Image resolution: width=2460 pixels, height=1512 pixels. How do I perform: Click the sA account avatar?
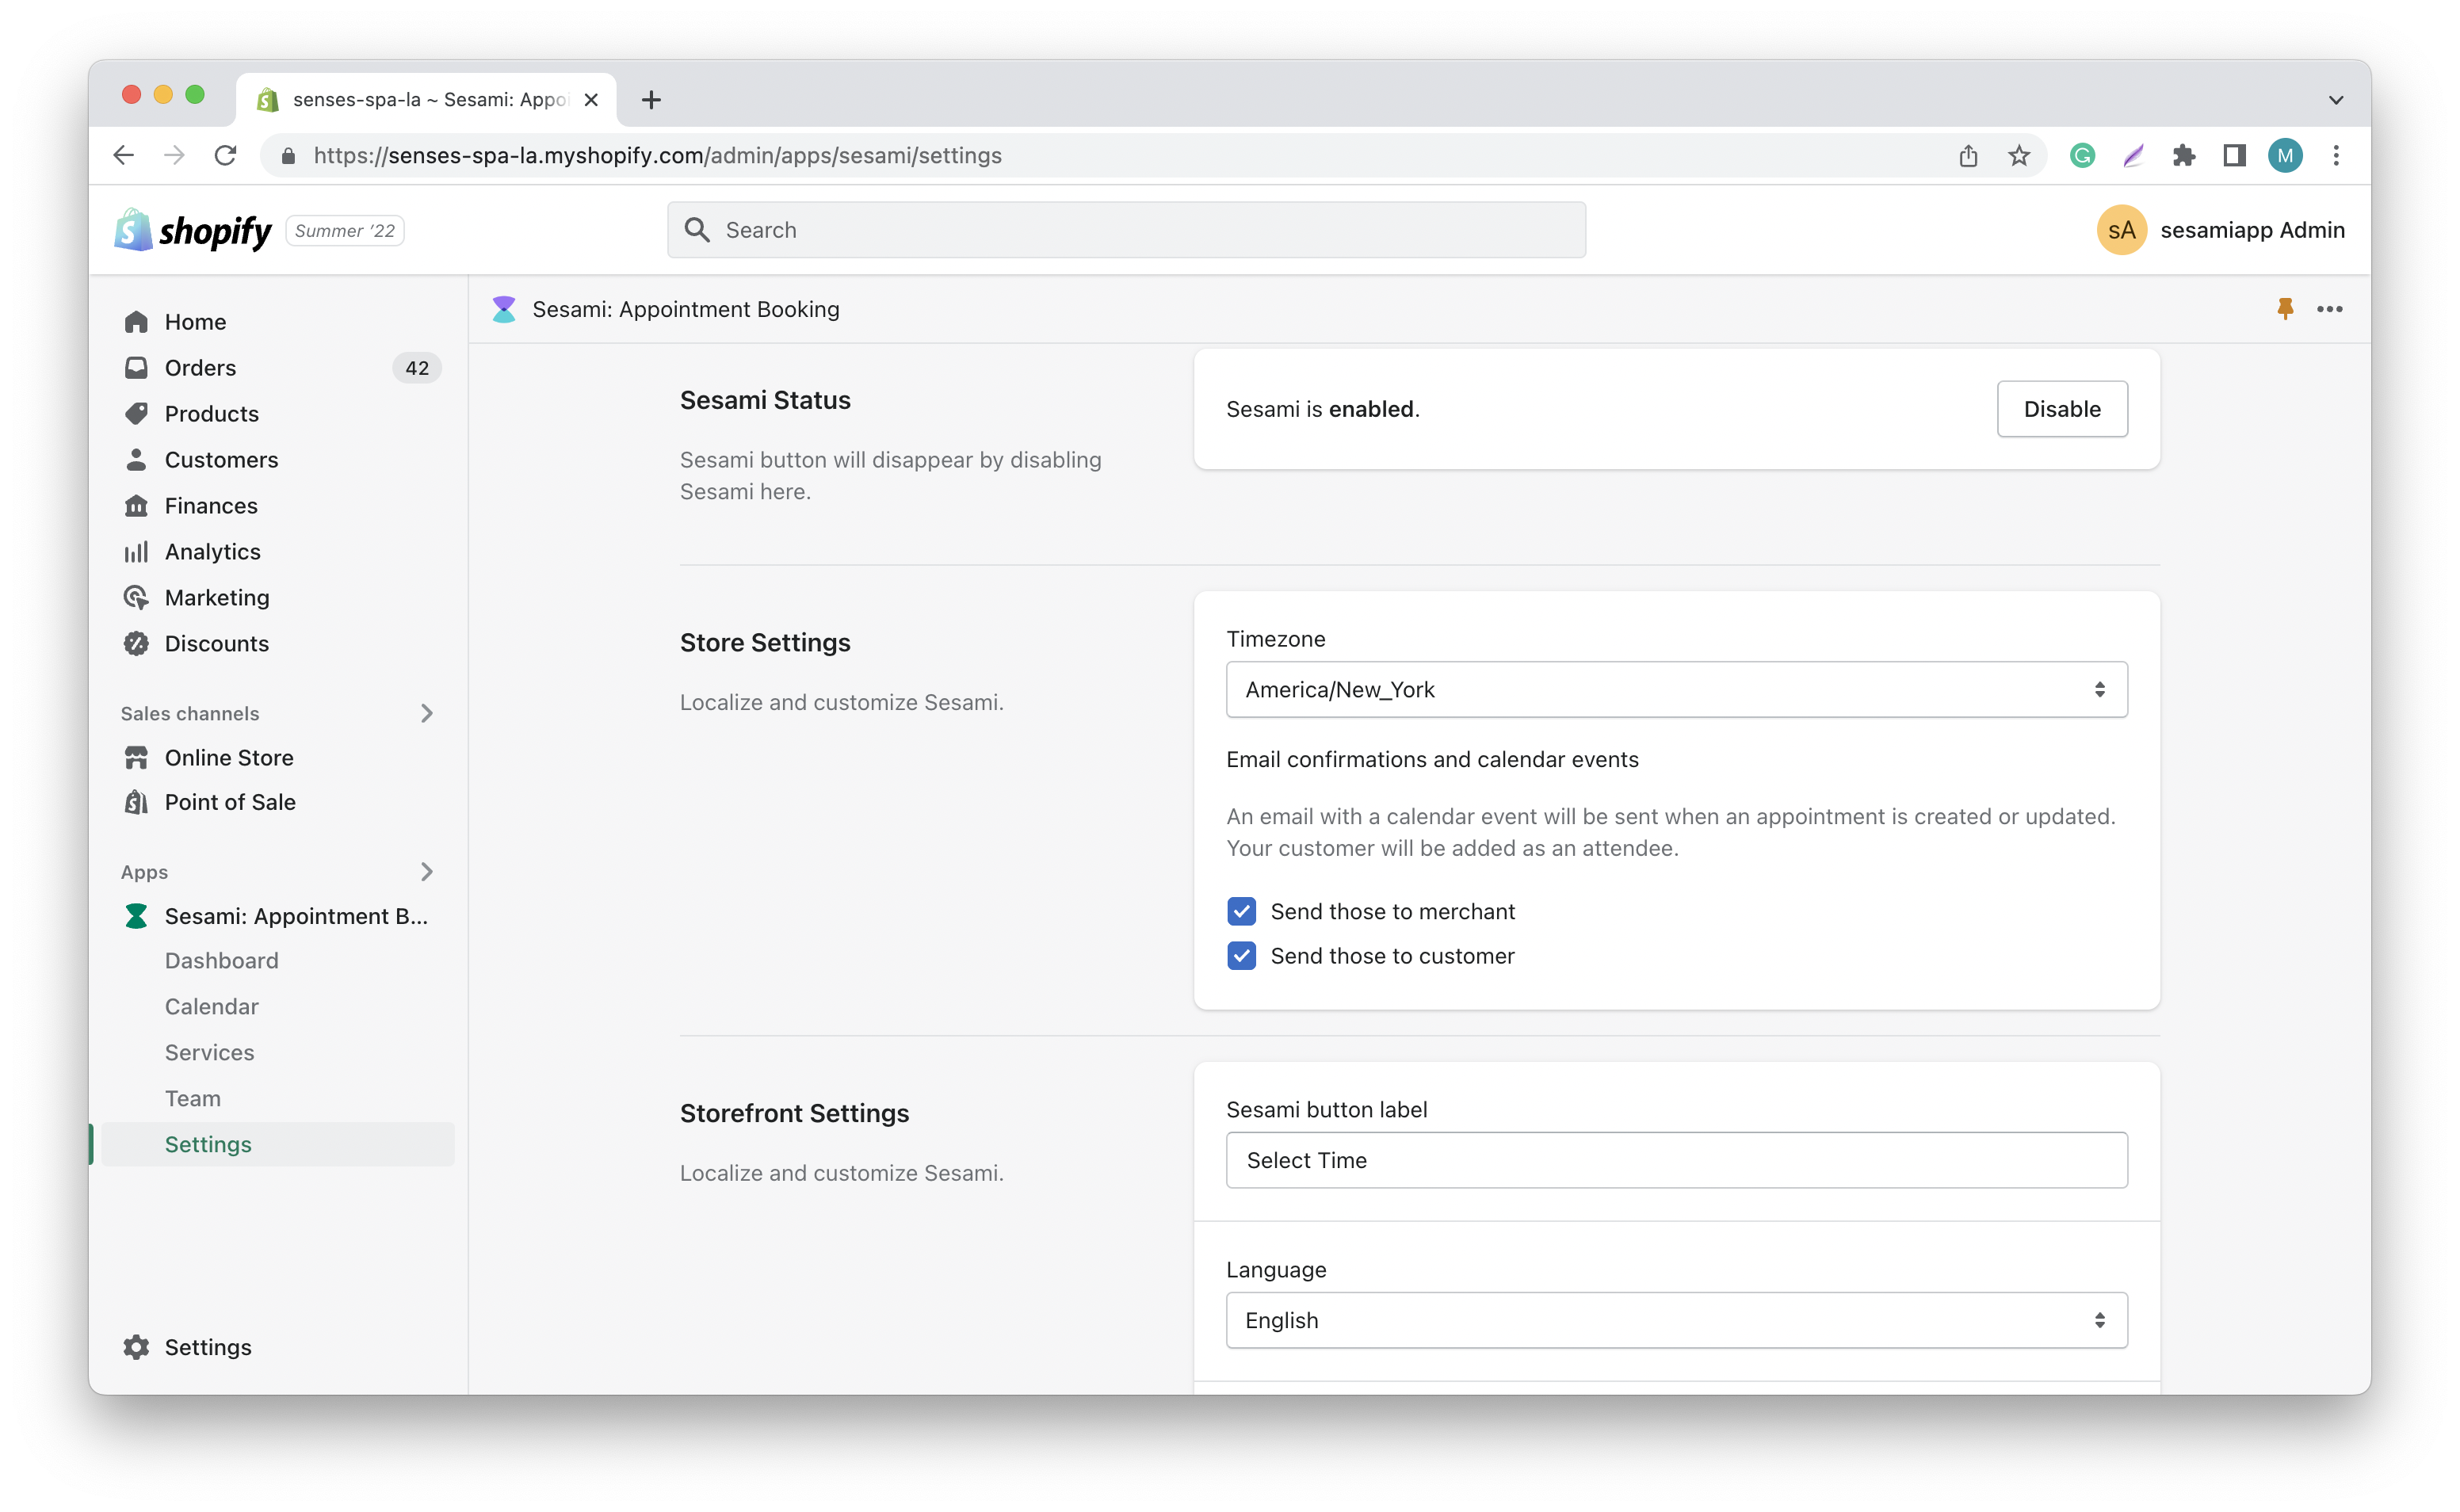(x=2121, y=231)
